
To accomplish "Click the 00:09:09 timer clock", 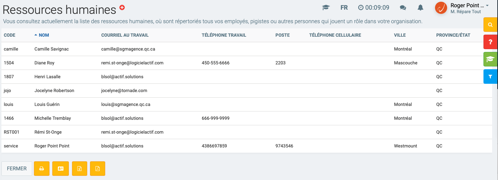I will tap(373, 8).
